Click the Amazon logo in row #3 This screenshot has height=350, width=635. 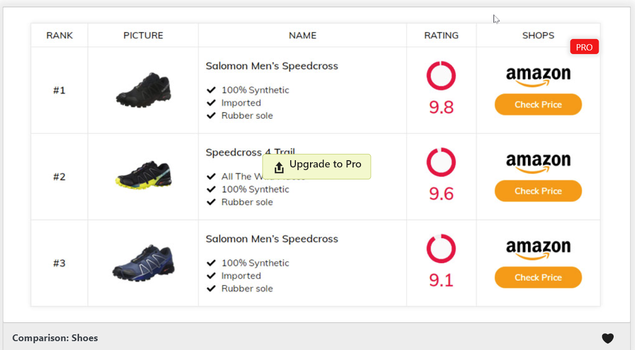(538, 250)
